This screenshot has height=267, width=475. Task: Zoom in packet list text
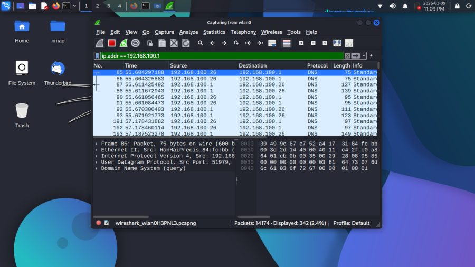(x=301, y=43)
